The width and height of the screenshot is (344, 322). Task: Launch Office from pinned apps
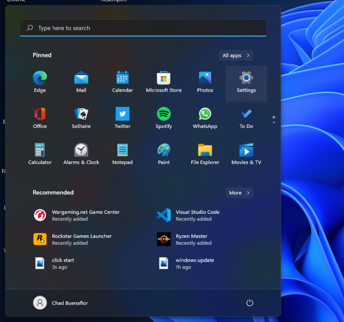(x=40, y=118)
